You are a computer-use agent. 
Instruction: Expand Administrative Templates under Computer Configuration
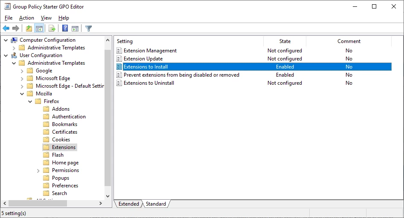pyautogui.click(x=14, y=48)
